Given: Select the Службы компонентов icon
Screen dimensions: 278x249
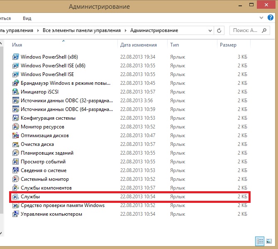Looking at the screenshot, I should point(16,188).
